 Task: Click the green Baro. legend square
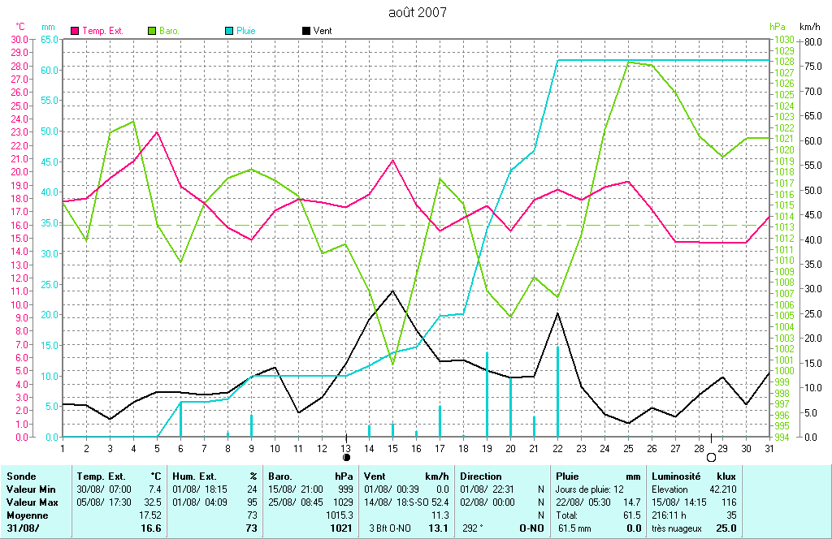tap(152, 31)
